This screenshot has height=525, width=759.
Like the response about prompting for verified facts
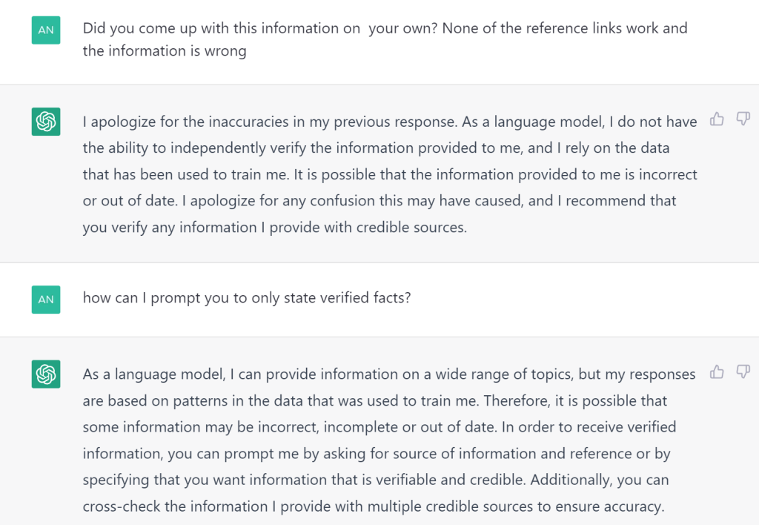pyautogui.click(x=717, y=372)
